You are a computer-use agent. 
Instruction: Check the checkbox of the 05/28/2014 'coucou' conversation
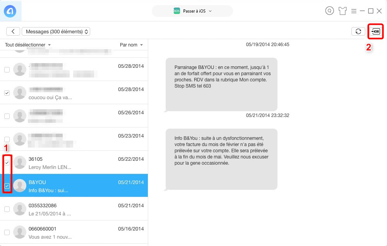pyautogui.click(x=7, y=93)
